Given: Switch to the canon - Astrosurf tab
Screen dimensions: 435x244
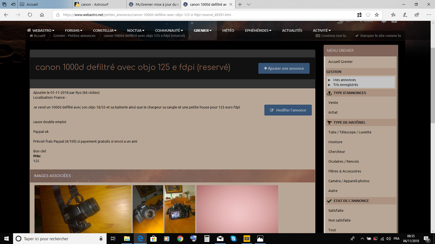Looking at the screenshot, I should pyautogui.click(x=99, y=4).
